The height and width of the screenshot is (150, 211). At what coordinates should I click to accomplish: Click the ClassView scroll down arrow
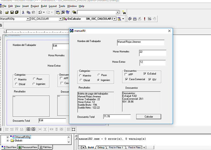pos(69,142)
